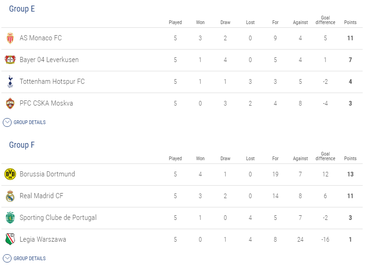This screenshot has height=269, width=371.
Task: Open the Group E GROUP DETAILS text link
Action: pyautogui.click(x=30, y=122)
